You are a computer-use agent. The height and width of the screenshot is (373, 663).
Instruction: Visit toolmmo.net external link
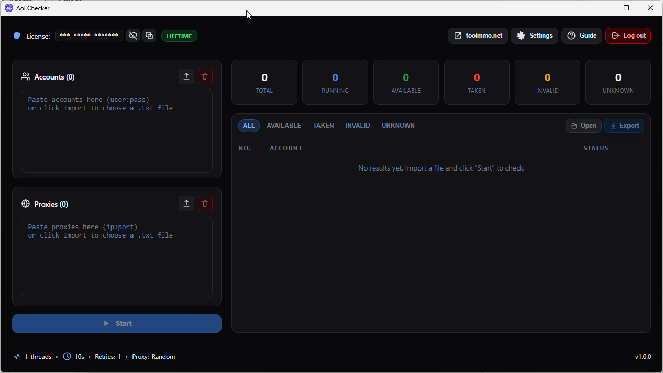tap(478, 36)
